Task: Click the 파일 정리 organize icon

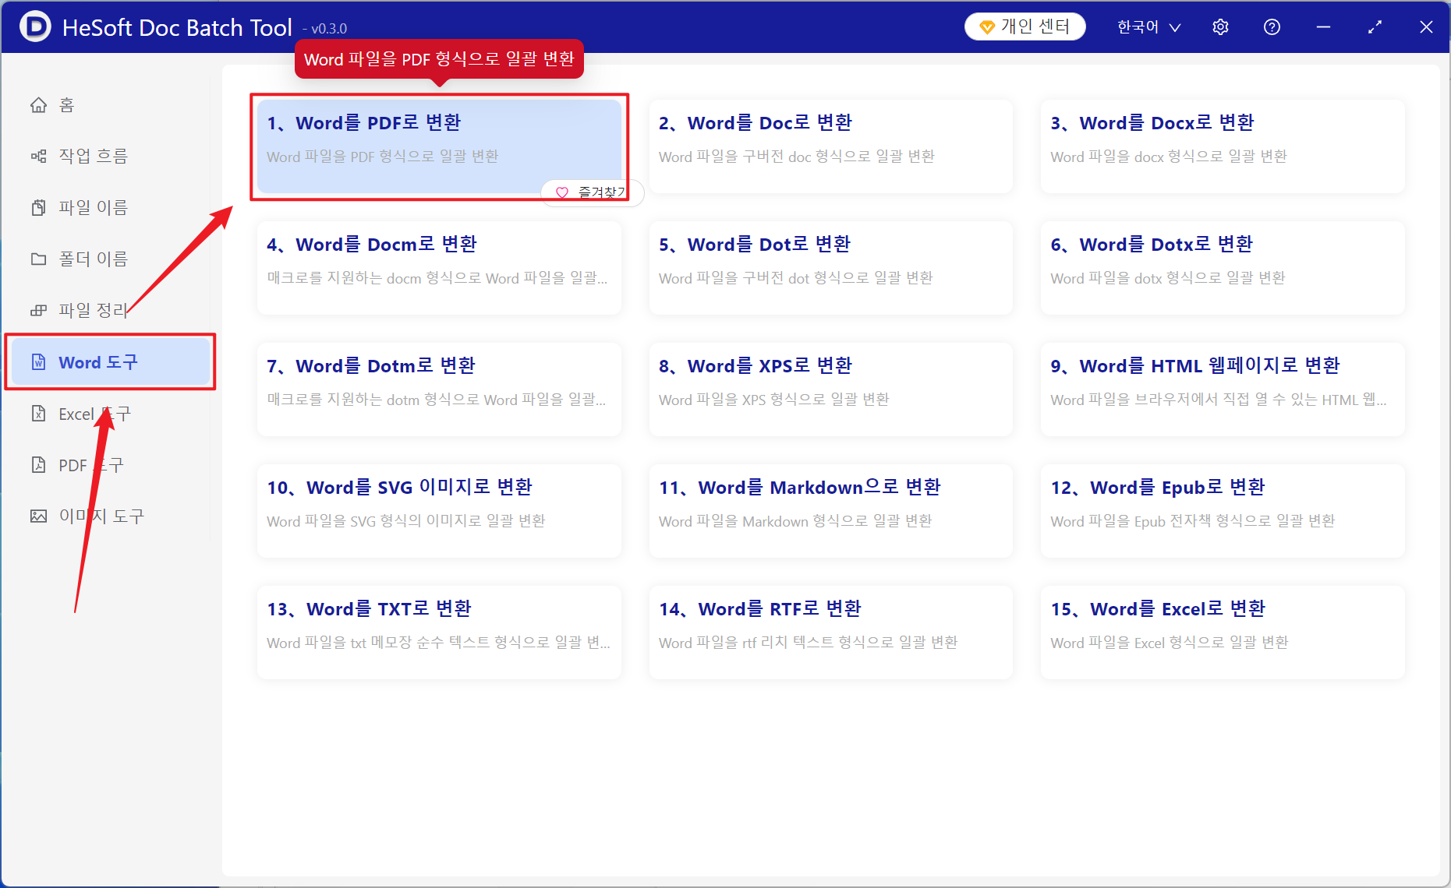Action: (x=38, y=310)
